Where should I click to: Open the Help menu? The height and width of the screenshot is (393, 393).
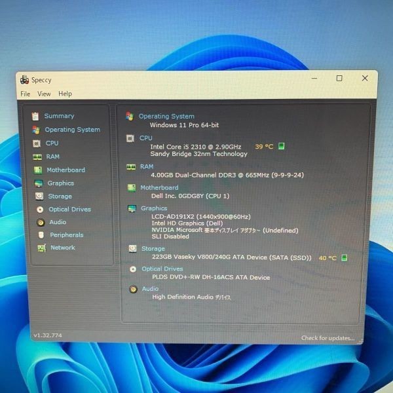[x=65, y=94]
